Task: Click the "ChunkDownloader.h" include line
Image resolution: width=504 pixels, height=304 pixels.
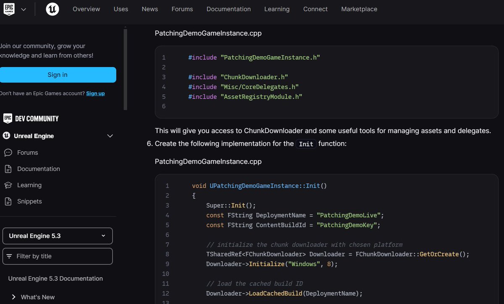Action: coord(238,77)
